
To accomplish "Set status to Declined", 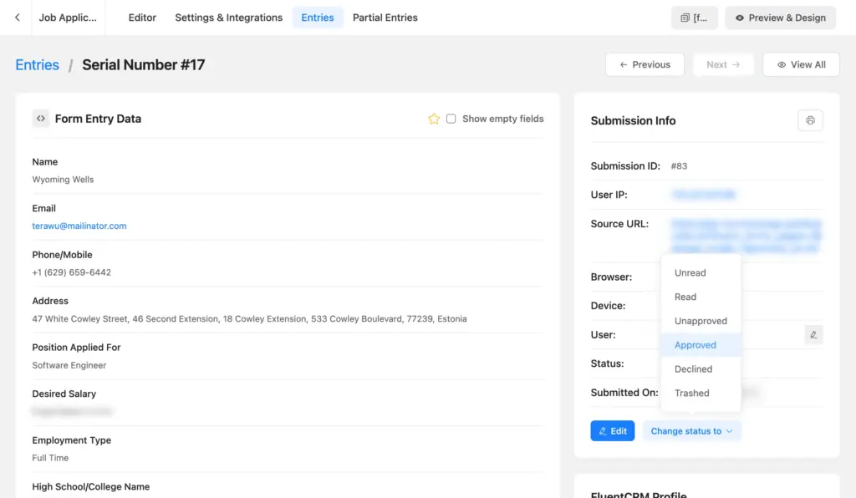I will [701, 368].
